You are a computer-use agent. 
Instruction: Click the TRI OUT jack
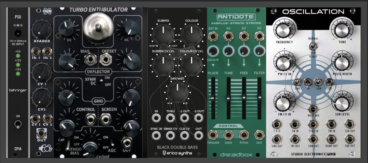click(295, 139)
